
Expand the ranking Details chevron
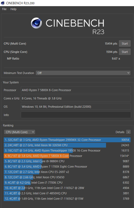click(128, 132)
